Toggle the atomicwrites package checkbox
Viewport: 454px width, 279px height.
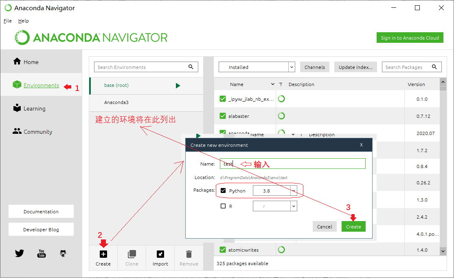223,250
